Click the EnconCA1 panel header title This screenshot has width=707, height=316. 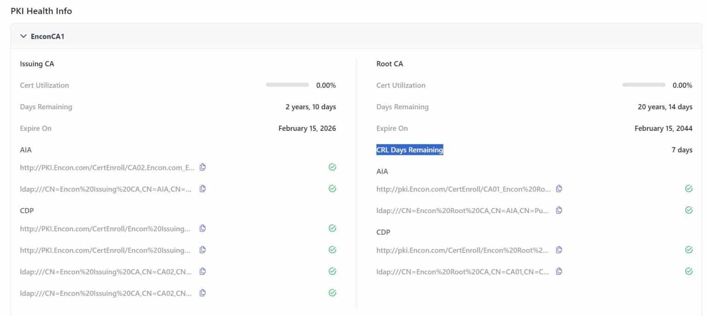(47, 36)
